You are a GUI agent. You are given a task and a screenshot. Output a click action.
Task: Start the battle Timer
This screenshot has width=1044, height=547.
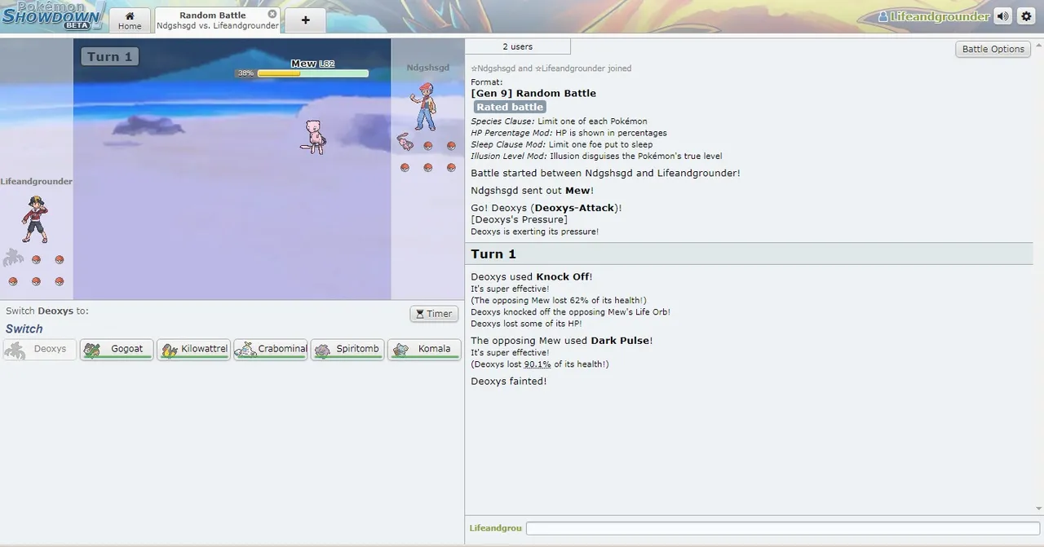434,314
